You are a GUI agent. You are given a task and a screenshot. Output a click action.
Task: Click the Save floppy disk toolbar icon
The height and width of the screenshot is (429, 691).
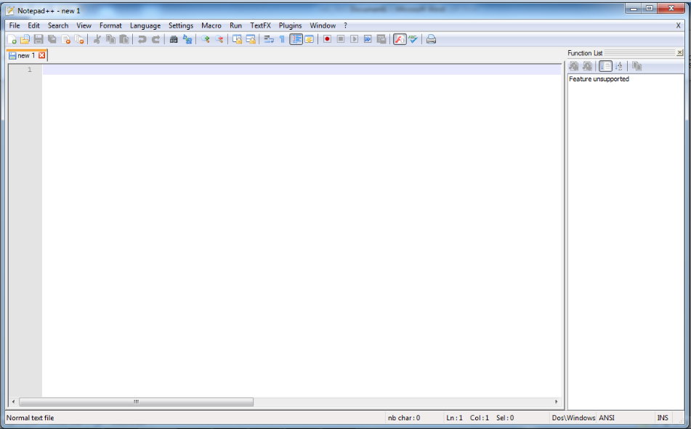(39, 39)
